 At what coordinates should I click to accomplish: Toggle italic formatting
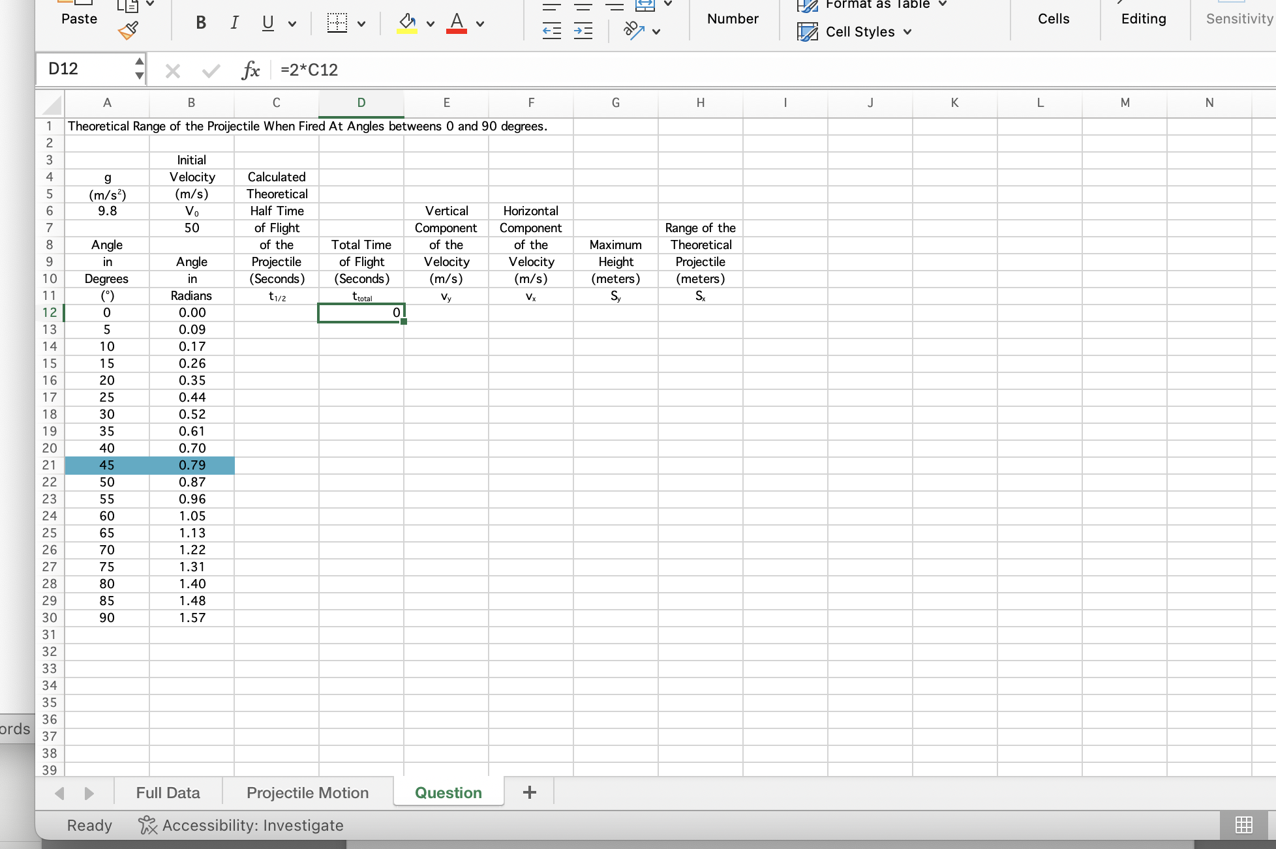(234, 23)
